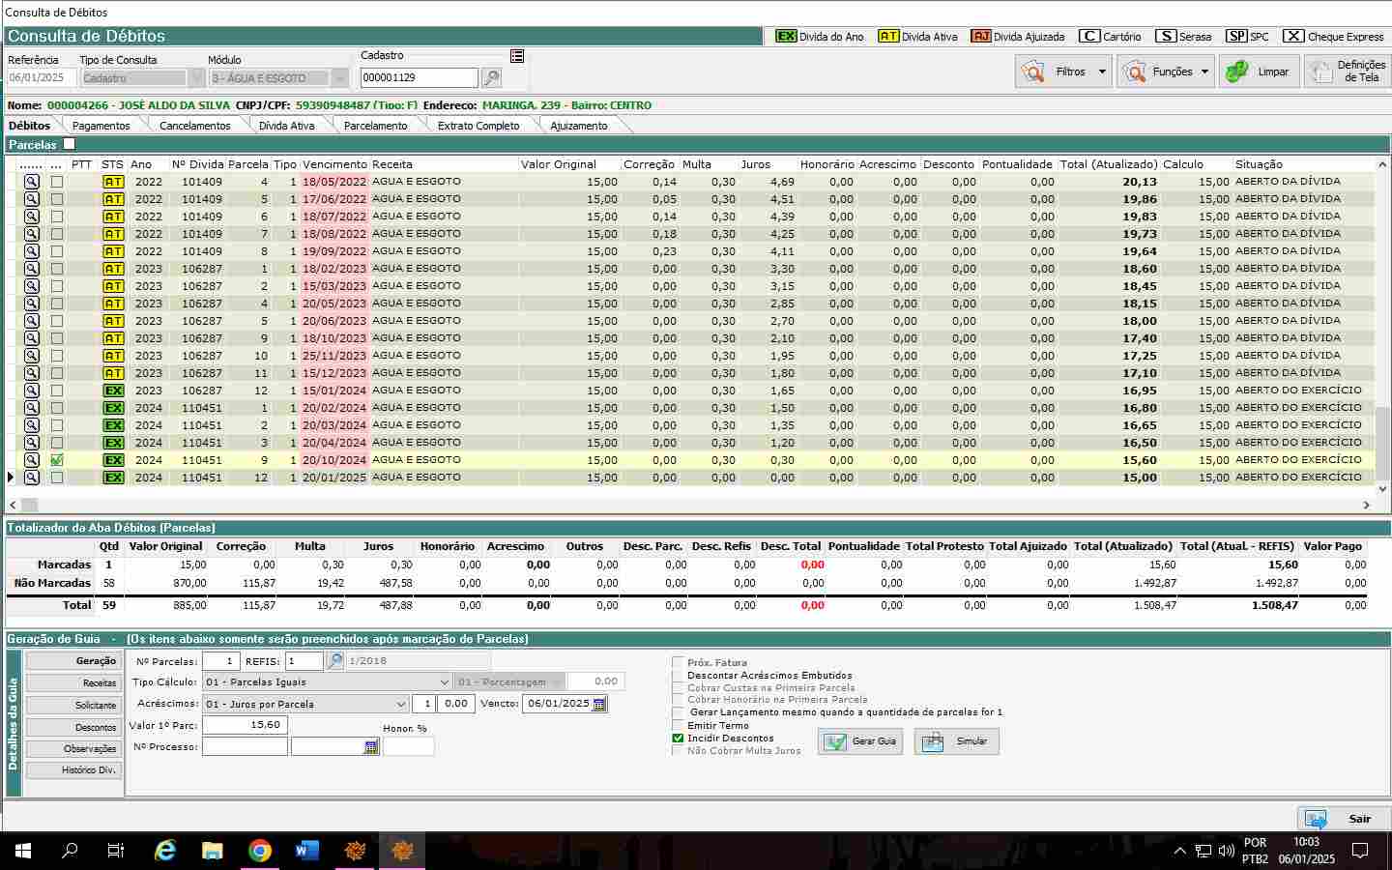This screenshot has width=1392, height=870.
Task: Uncheck the parcela due 20/10/2024
Action: (57, 460)
